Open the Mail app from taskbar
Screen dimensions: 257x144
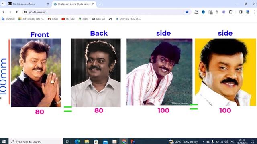[105, 141]
